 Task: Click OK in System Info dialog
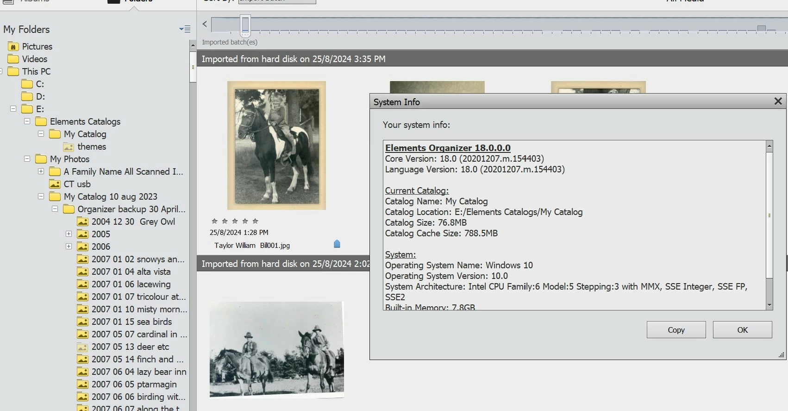point(742,330)
